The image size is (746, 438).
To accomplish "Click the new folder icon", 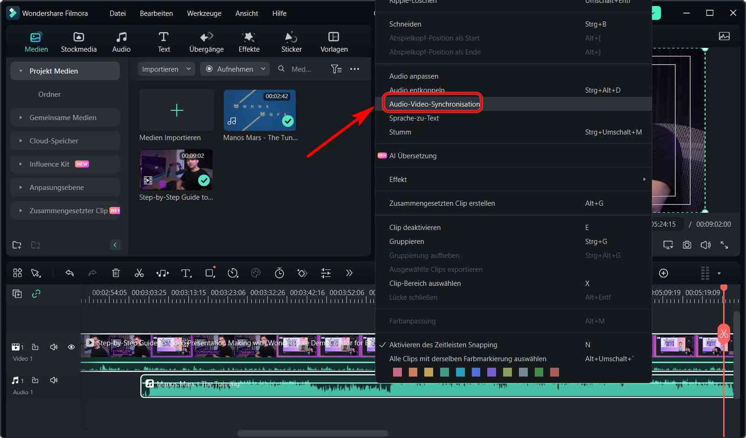I will pyautogui.click(x=17, y=245).
